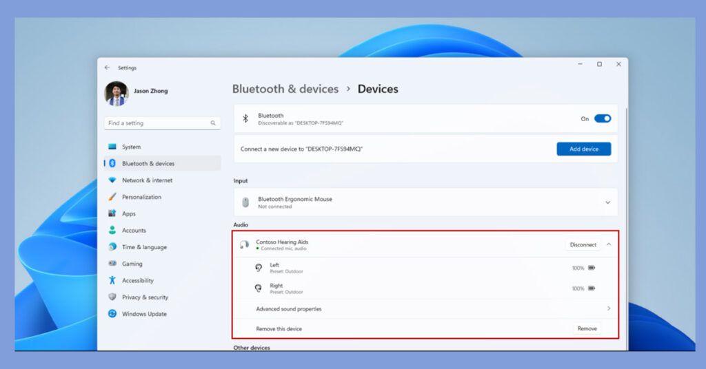Click the Connect a new device text

(x=301, y=149)
